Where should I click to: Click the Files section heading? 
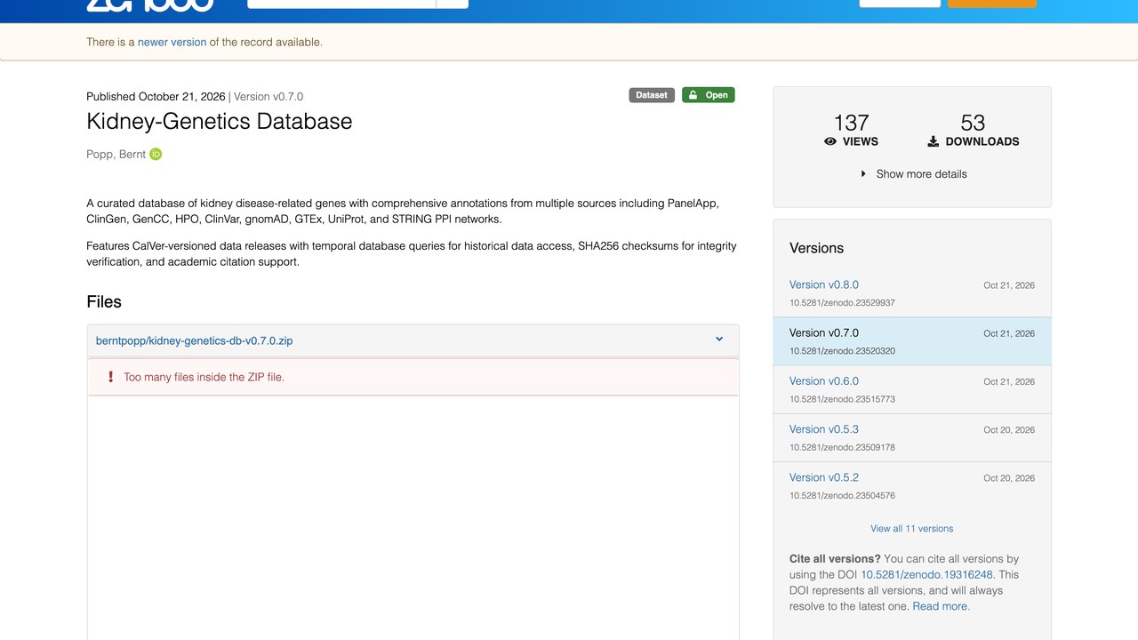pyautogui.click(x=104, y=302)
